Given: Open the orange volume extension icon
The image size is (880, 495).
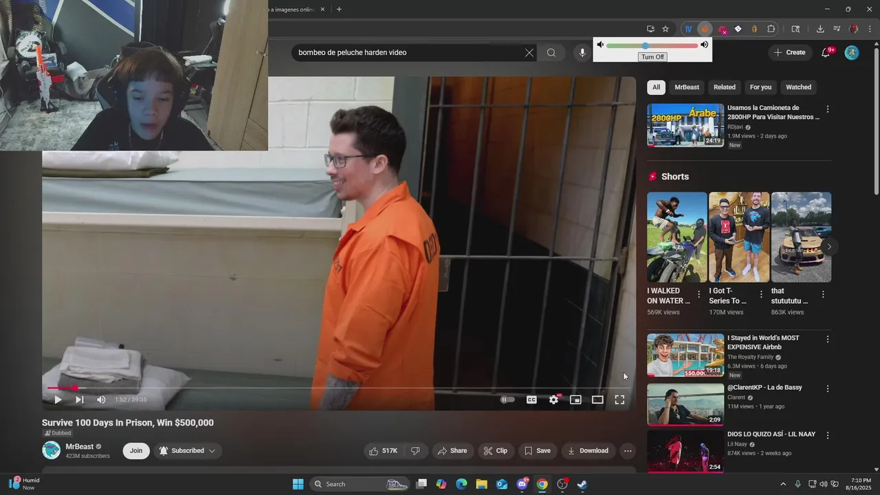Looking at the screenshot, I should [705, 29].
